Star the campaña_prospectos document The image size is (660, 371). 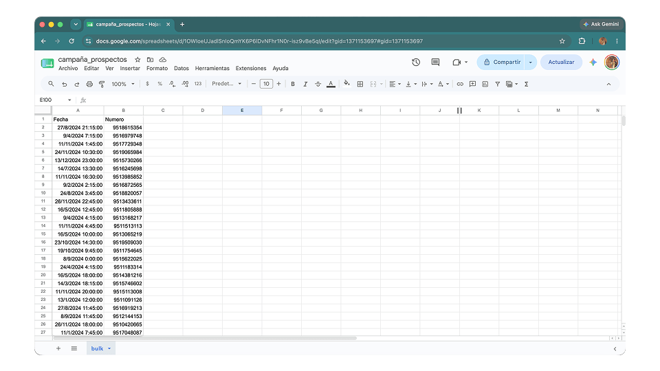pyautogui.click(x=137, y=60)
